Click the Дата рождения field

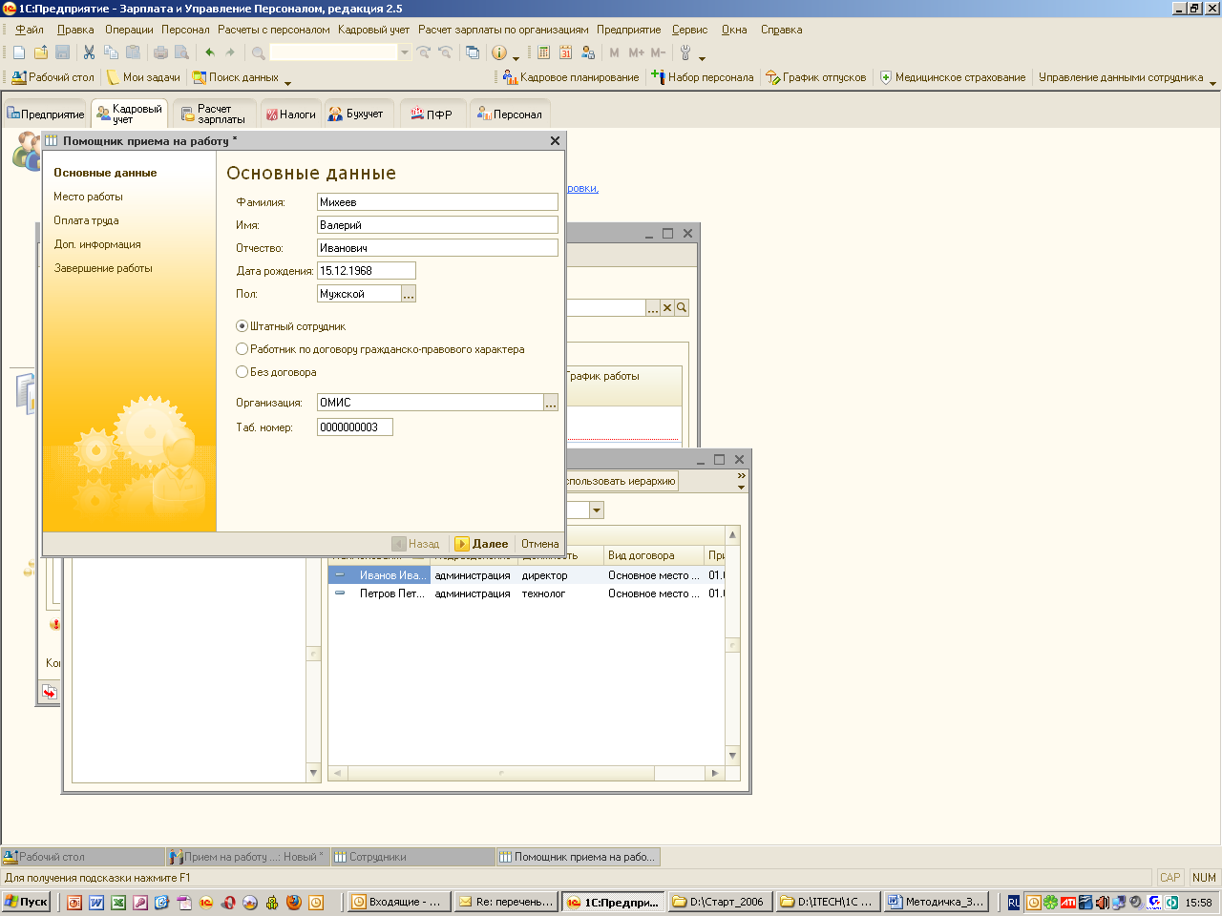[x=367, y=271]
